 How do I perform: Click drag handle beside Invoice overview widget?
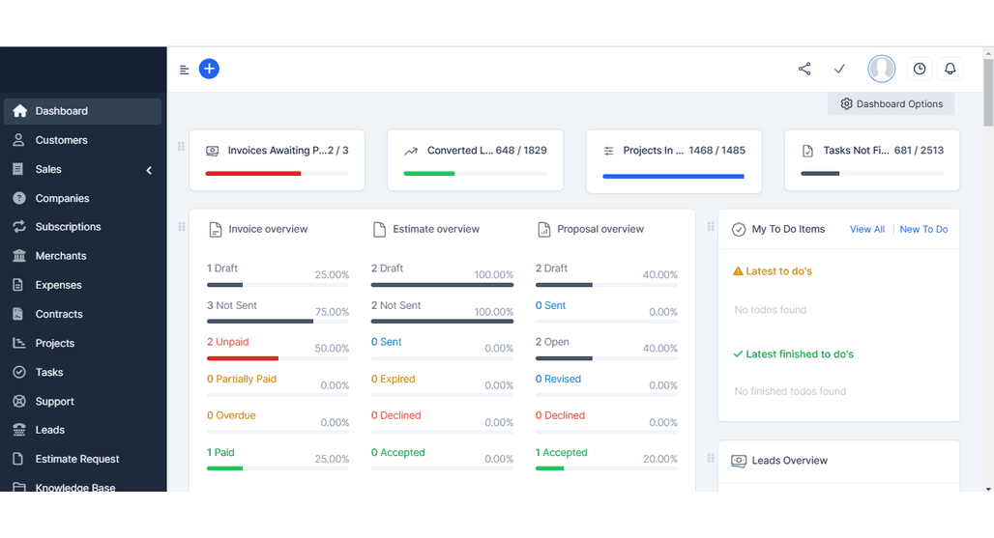(x=181, y=227)
